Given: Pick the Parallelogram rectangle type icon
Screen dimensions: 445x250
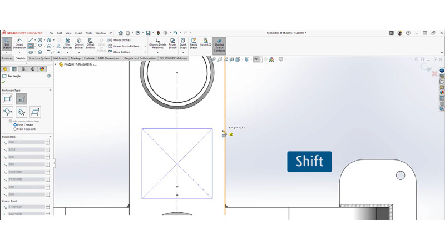Looking at the screenshot, I should pyautogui.click(x=35, y=112).
